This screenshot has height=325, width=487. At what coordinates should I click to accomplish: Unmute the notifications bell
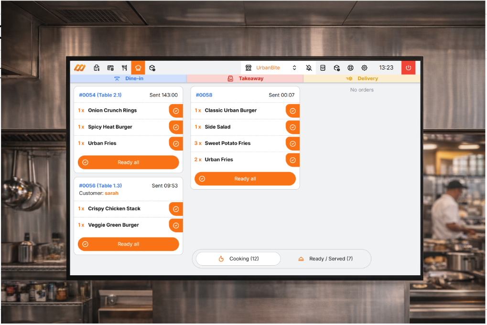[309, 67]
